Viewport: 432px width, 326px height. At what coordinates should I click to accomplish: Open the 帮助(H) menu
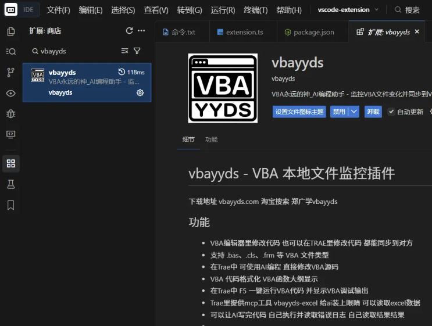pyautogui.click(x=289, y=10)
